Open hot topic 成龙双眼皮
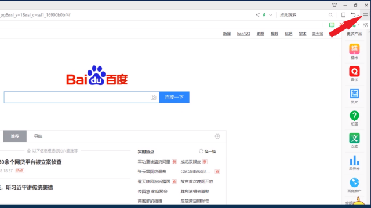The height and width of the screenshot is (208, 371). tap(191, 162)
